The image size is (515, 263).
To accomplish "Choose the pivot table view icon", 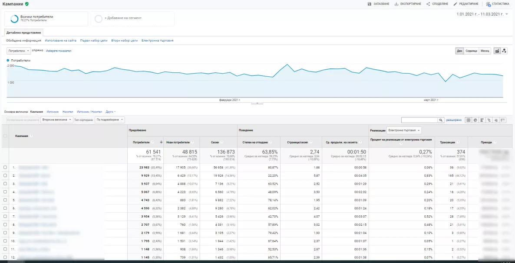I will [x=503, y=120].
